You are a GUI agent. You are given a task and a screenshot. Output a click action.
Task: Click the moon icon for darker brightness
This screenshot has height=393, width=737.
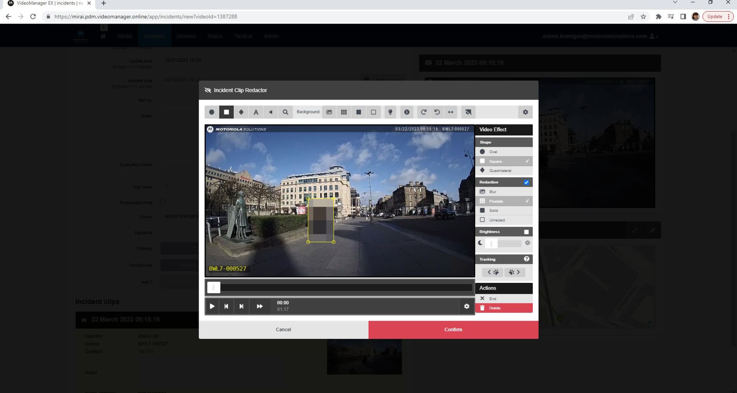click(x=480, y=243)
